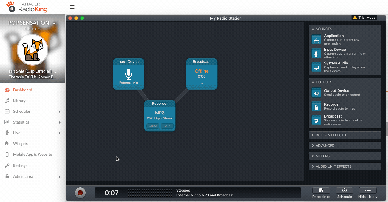Open Library in the sidebar
The image size is (388, 202).
click(x=19, y=101)
